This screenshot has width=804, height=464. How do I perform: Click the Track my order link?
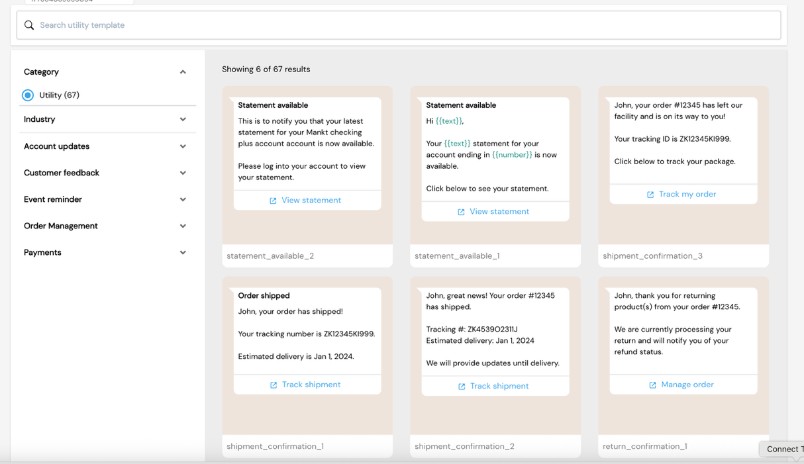click(687, 194)
